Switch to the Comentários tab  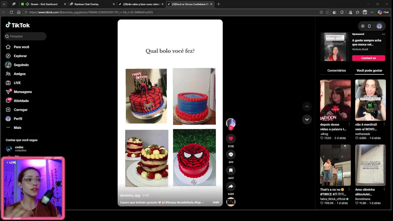pos(337,71)
